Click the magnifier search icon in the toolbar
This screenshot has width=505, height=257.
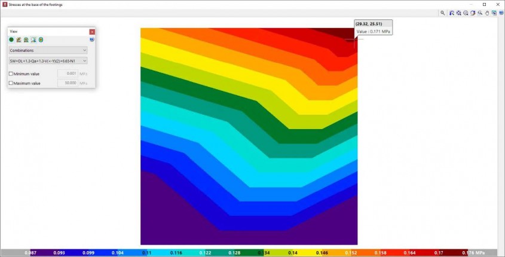point(442,13)
